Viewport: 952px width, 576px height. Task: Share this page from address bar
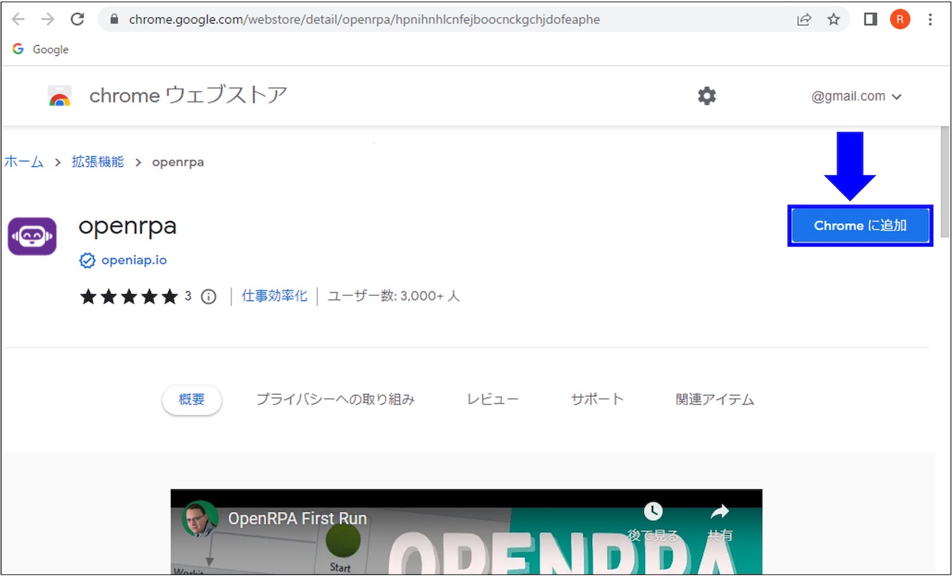point(804,20)
